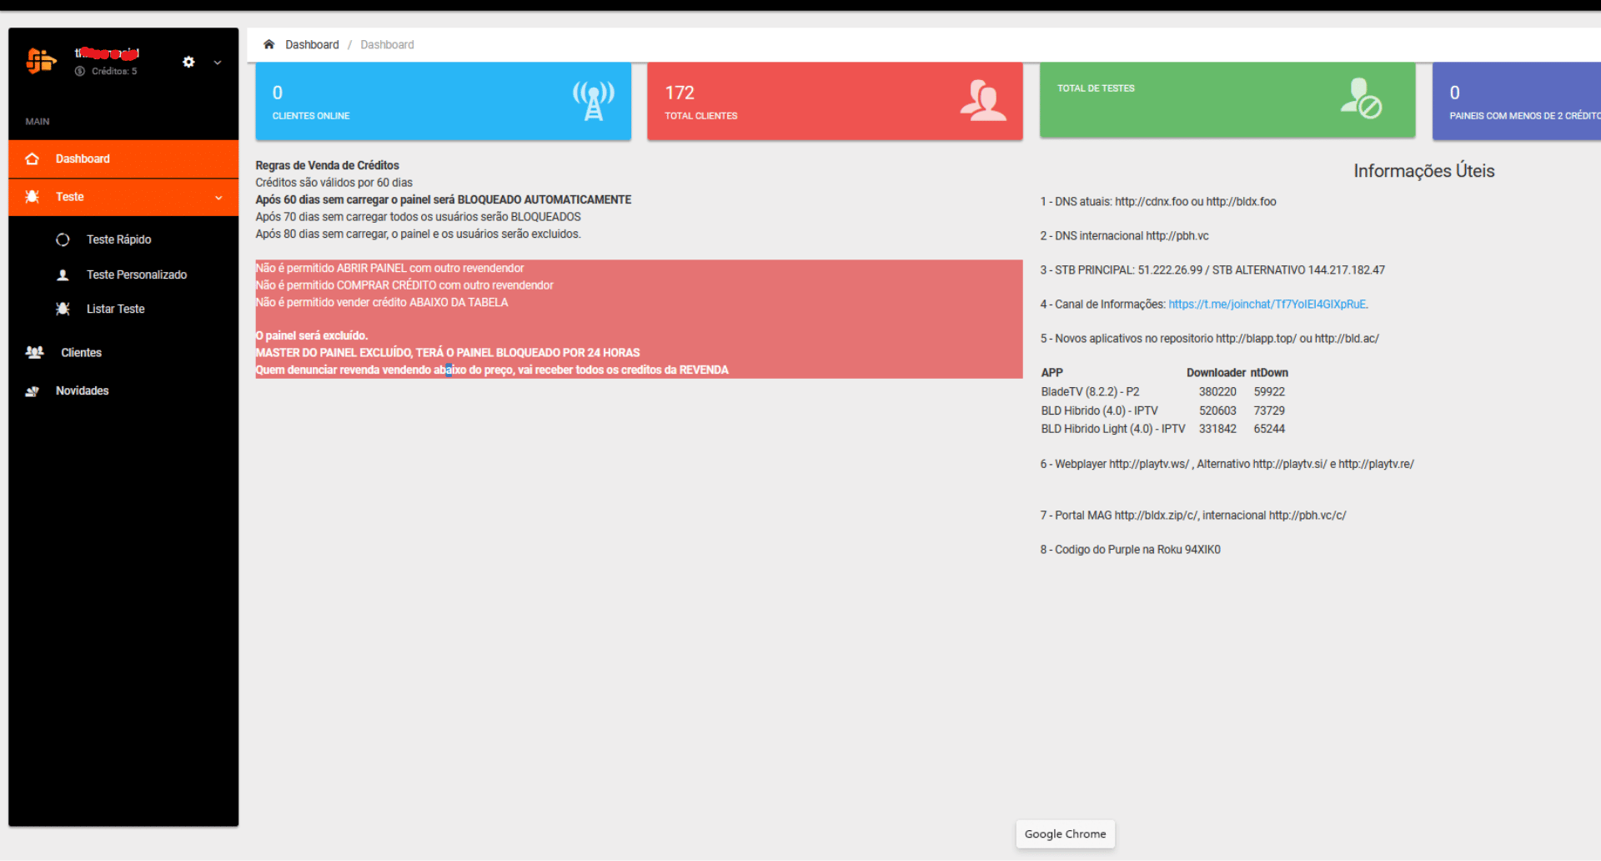
Task: Open Teste Rápido from the submenu
Action: tap(118, 239)
